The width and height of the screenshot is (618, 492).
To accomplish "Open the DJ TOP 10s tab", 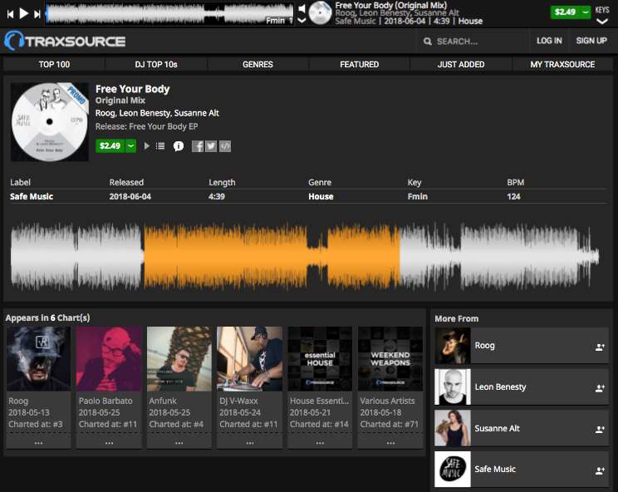I will [156, 64].
